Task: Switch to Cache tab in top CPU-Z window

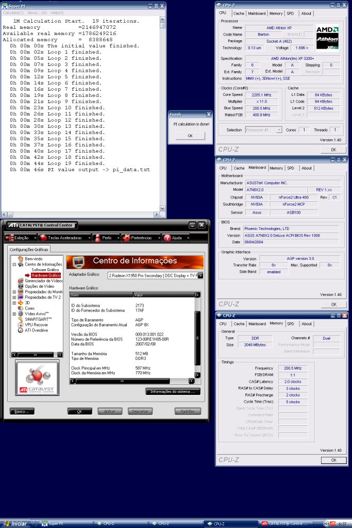Action: (x=239, y=13)
